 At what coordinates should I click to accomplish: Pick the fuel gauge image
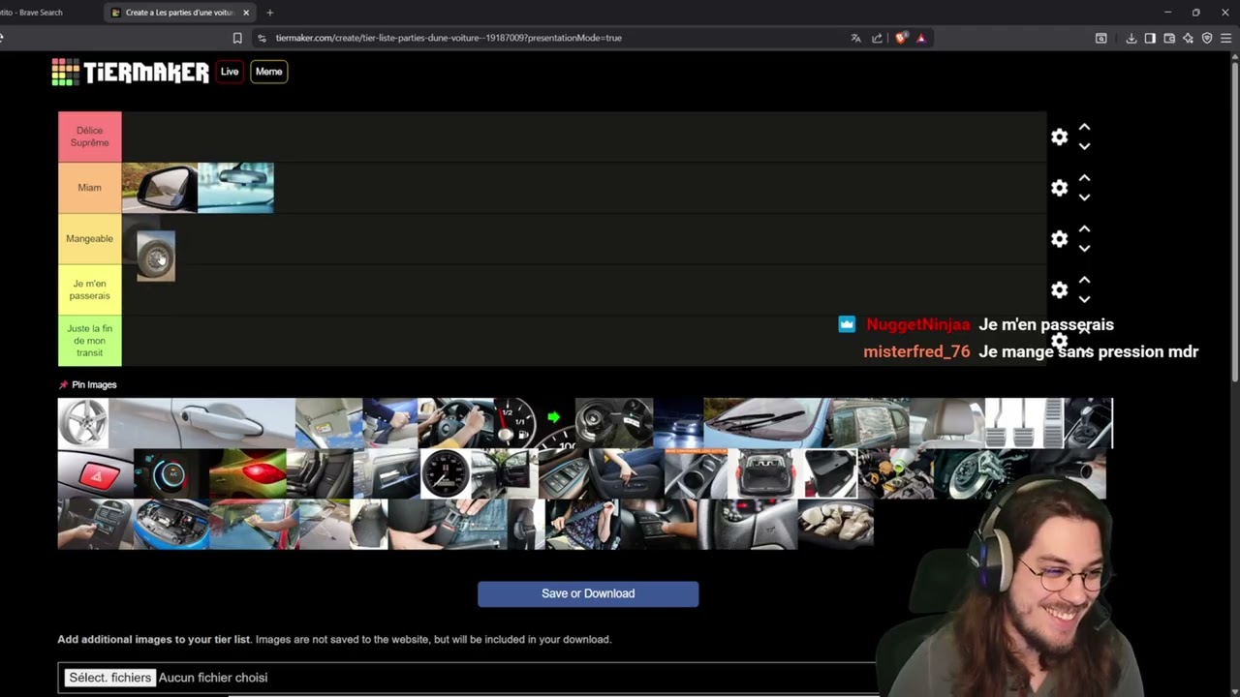click(x=514, y=423)
